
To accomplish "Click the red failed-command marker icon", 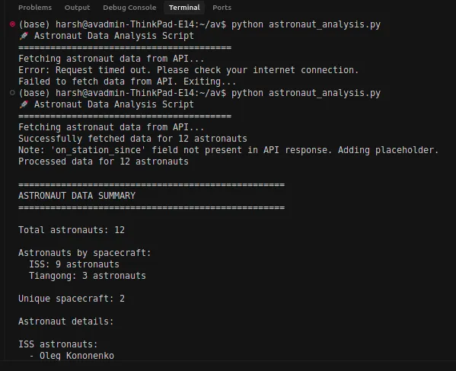I will point(12,24).
